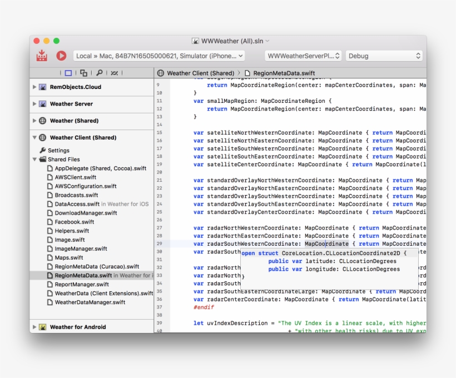The width and height of the screenshot is (456, 378).
Task: Click RegionMetaData.swift in the breadcrumb bar
Action: click(284, 73)
